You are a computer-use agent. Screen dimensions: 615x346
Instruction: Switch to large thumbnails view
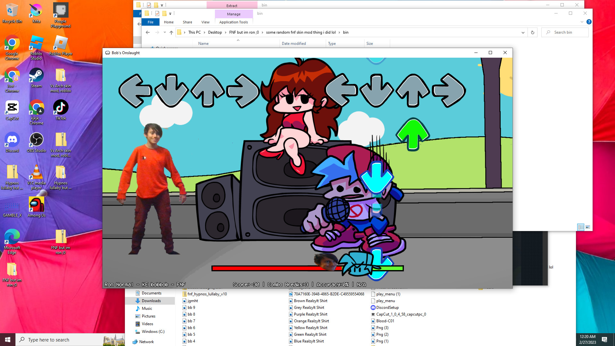588,227
